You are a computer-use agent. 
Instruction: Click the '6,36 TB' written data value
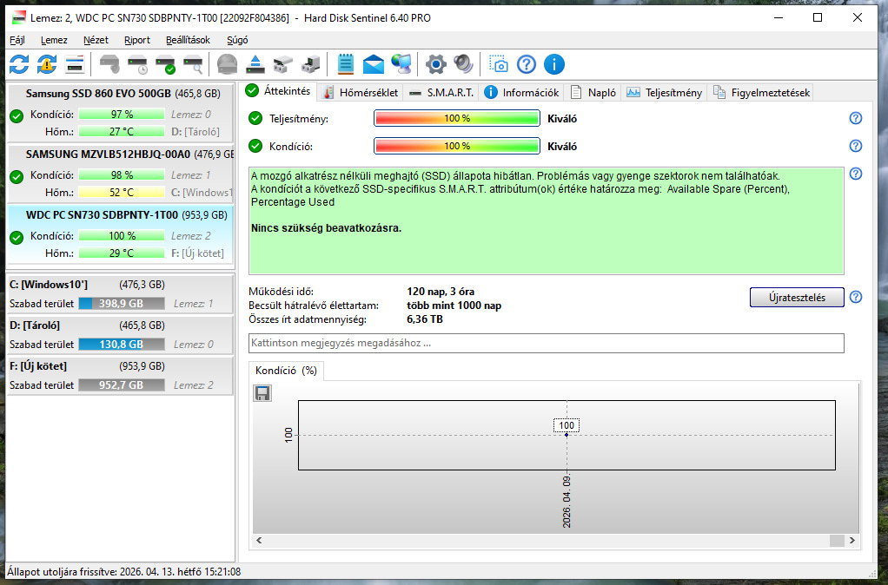425,319
